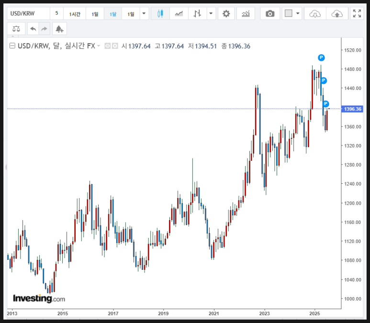370x323 pixels.
Task: Click the 2015 label on time axis
Action: click(x=63, y=313)
